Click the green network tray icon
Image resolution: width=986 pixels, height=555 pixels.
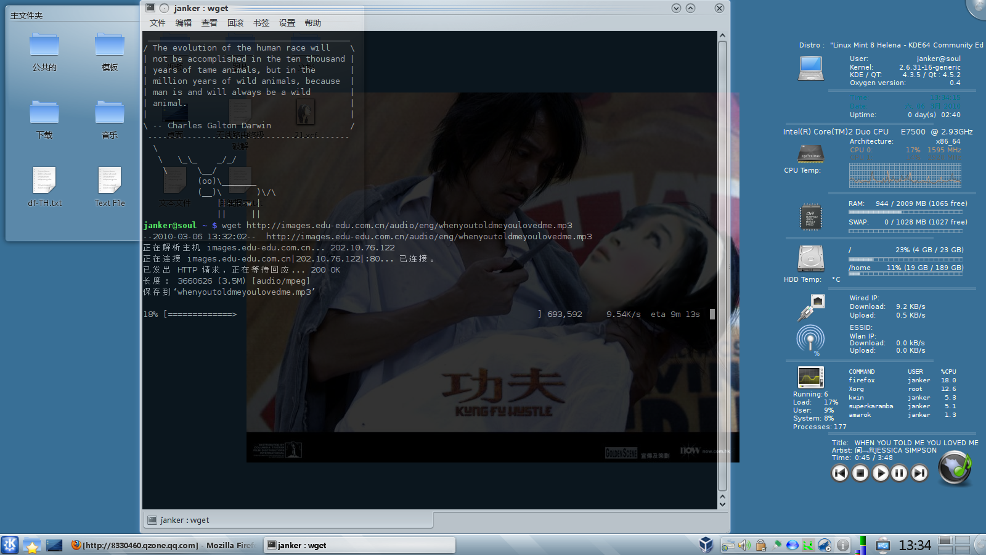pyautogui.click(x=808, y=545)
